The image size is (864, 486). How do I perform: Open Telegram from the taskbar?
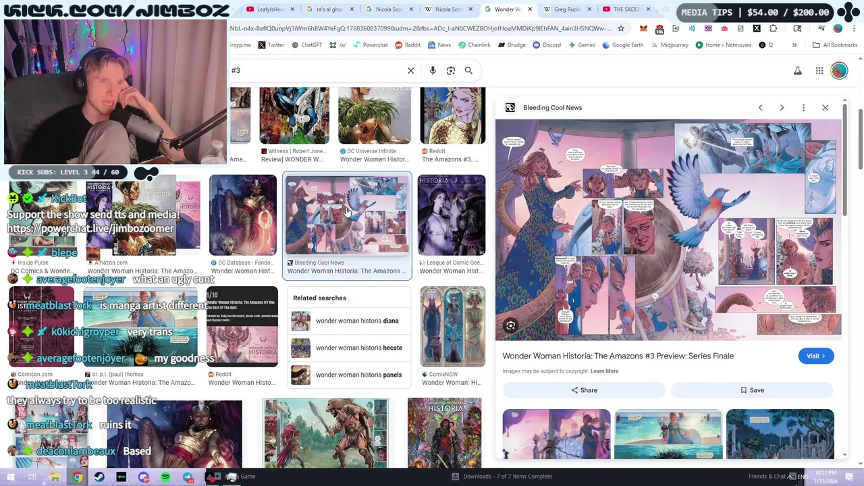[188, 477]
